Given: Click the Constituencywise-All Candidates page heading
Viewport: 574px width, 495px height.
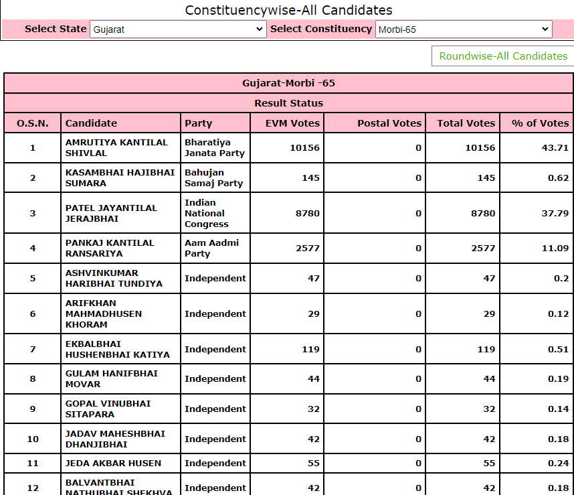Looking at the screenshot, I should 288,10.
